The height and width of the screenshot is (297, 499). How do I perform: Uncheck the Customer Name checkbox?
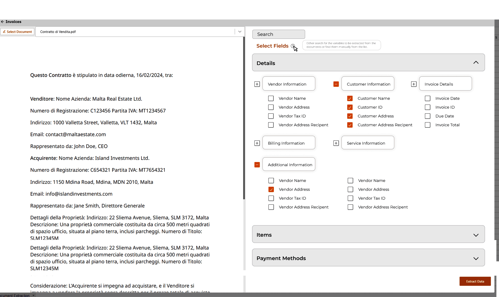[x=350, y=99]
